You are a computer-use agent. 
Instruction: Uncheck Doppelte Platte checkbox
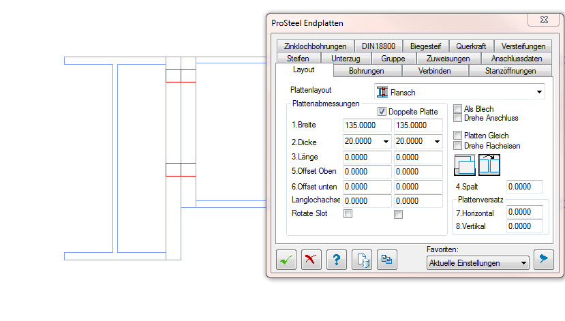click(x=382, y=112)
